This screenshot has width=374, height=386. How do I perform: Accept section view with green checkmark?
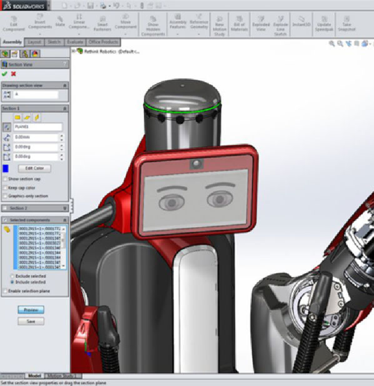(5, 74)
